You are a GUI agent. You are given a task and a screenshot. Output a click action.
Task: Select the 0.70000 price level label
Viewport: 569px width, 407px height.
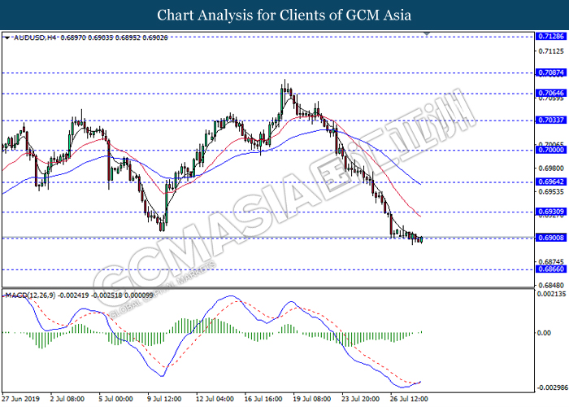[x=551, y=150]
